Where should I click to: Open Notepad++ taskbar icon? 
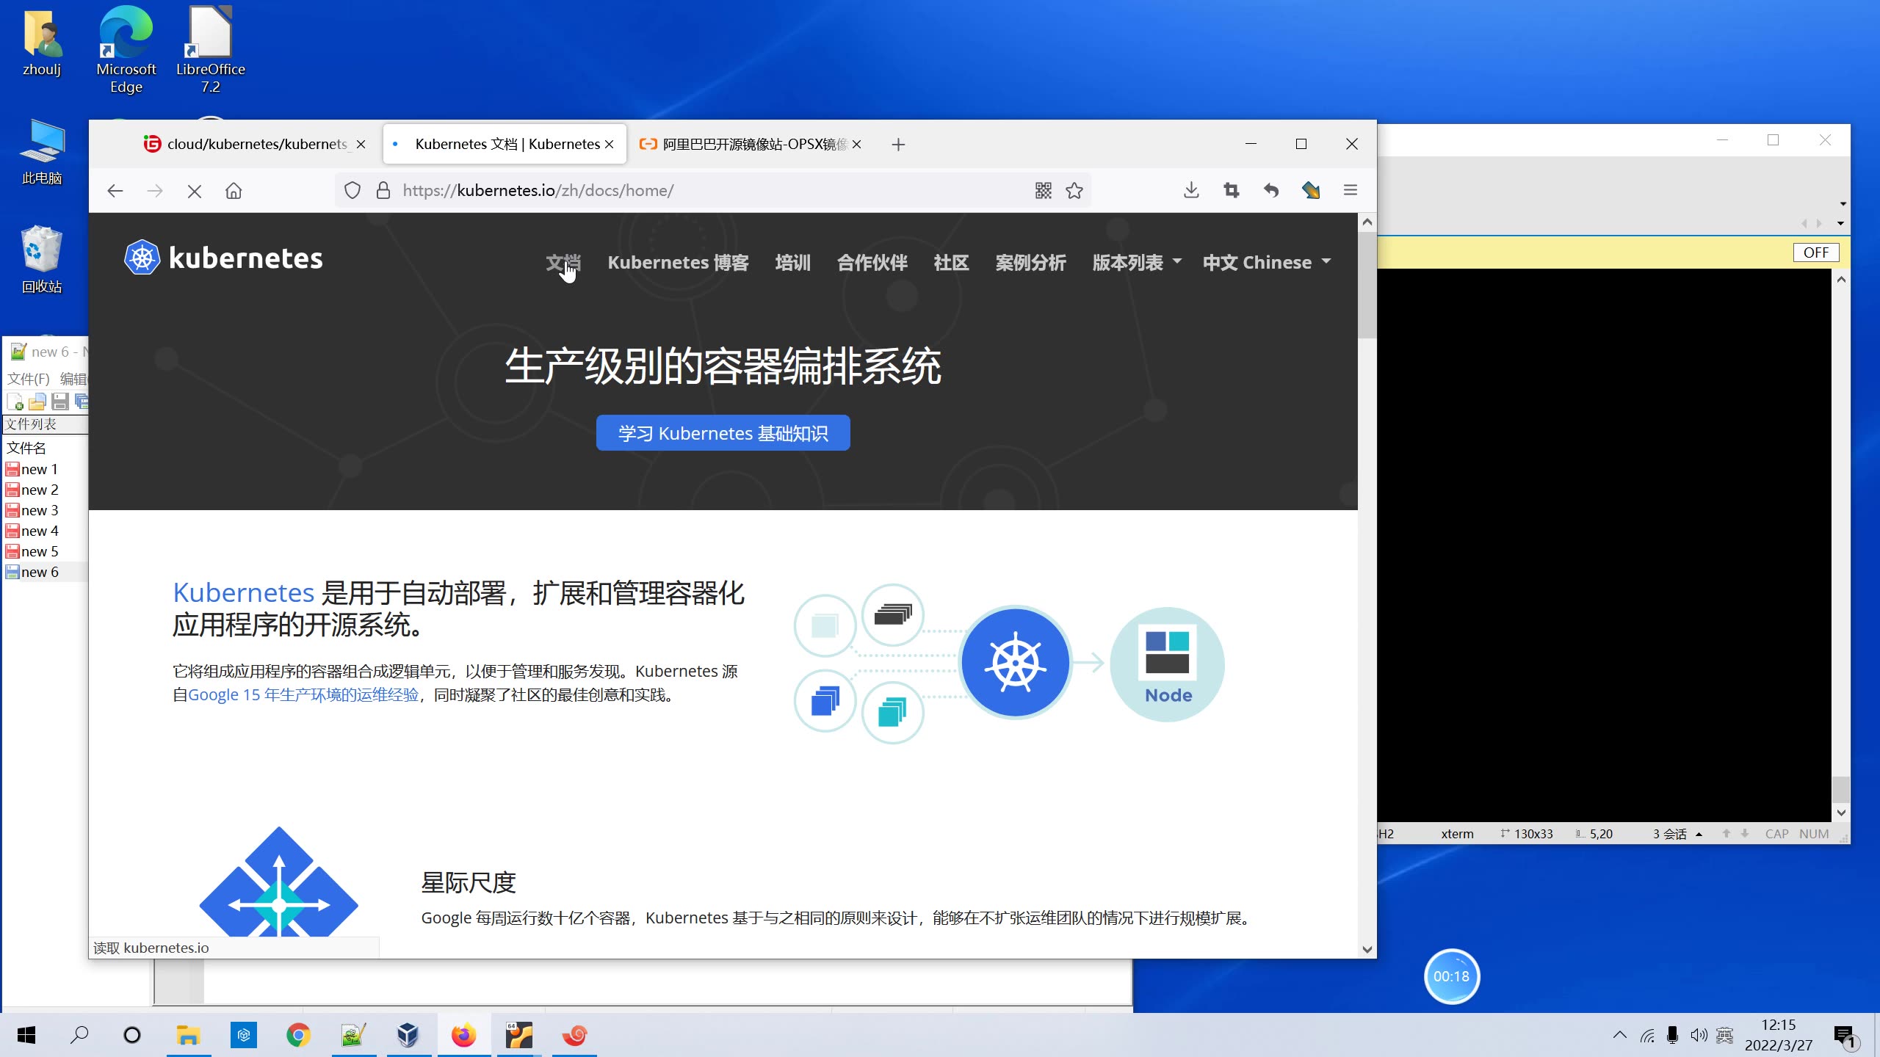click(x=353, y=1035)
